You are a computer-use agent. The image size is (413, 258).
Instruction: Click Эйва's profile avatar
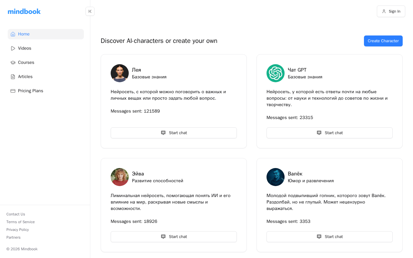tap(120, 177)
